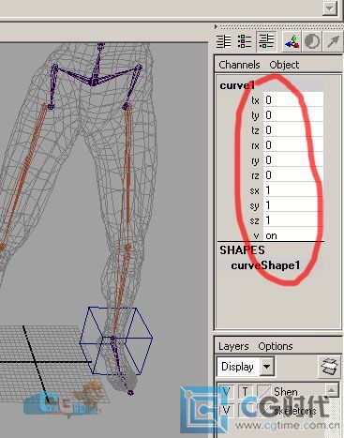Select the Shen layer name
Viewport: 344px width, 438px height.
(x=285, y=391)
